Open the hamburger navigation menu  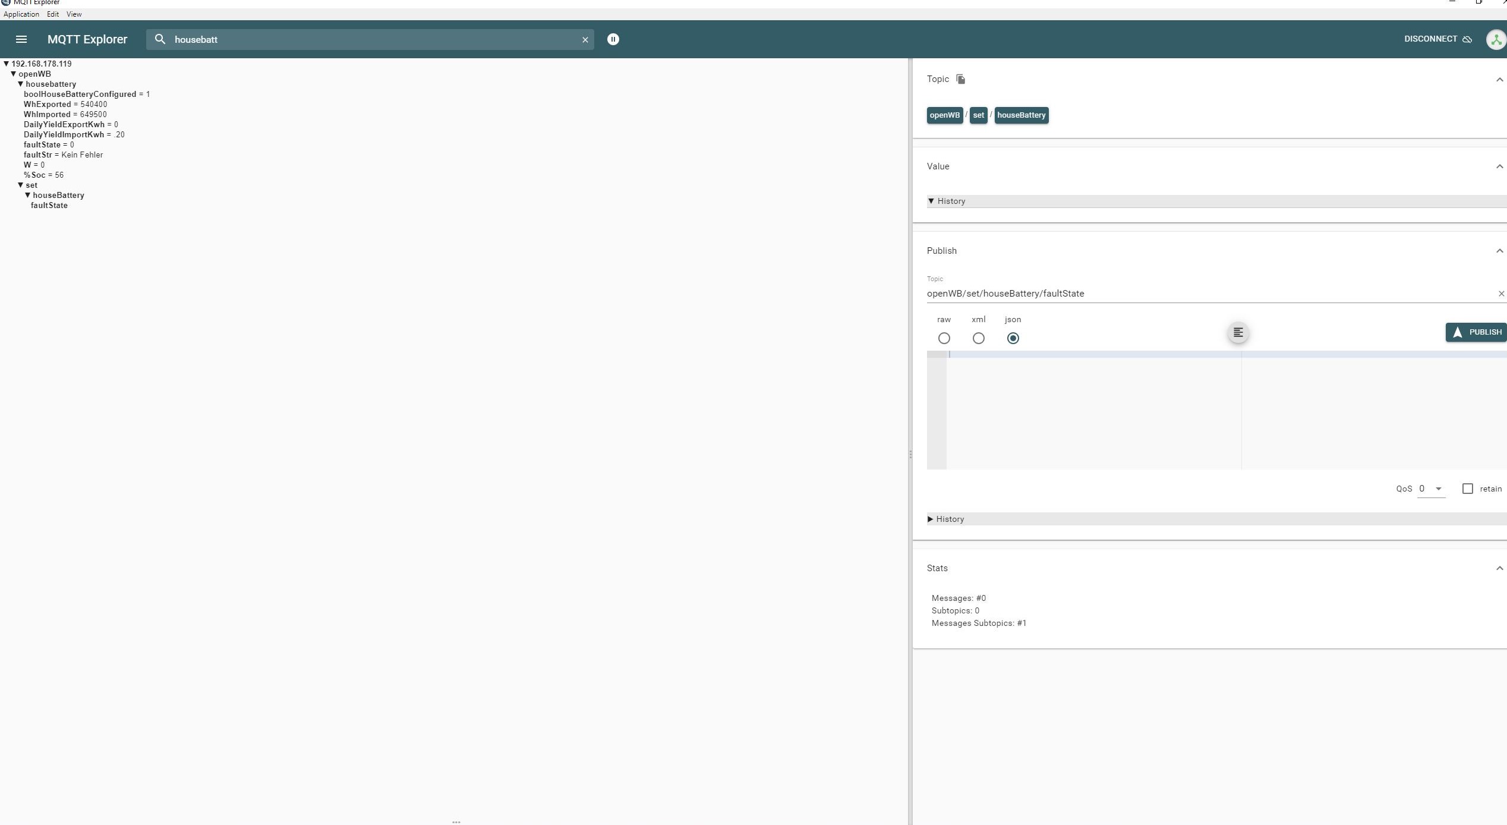coord(21,39)
